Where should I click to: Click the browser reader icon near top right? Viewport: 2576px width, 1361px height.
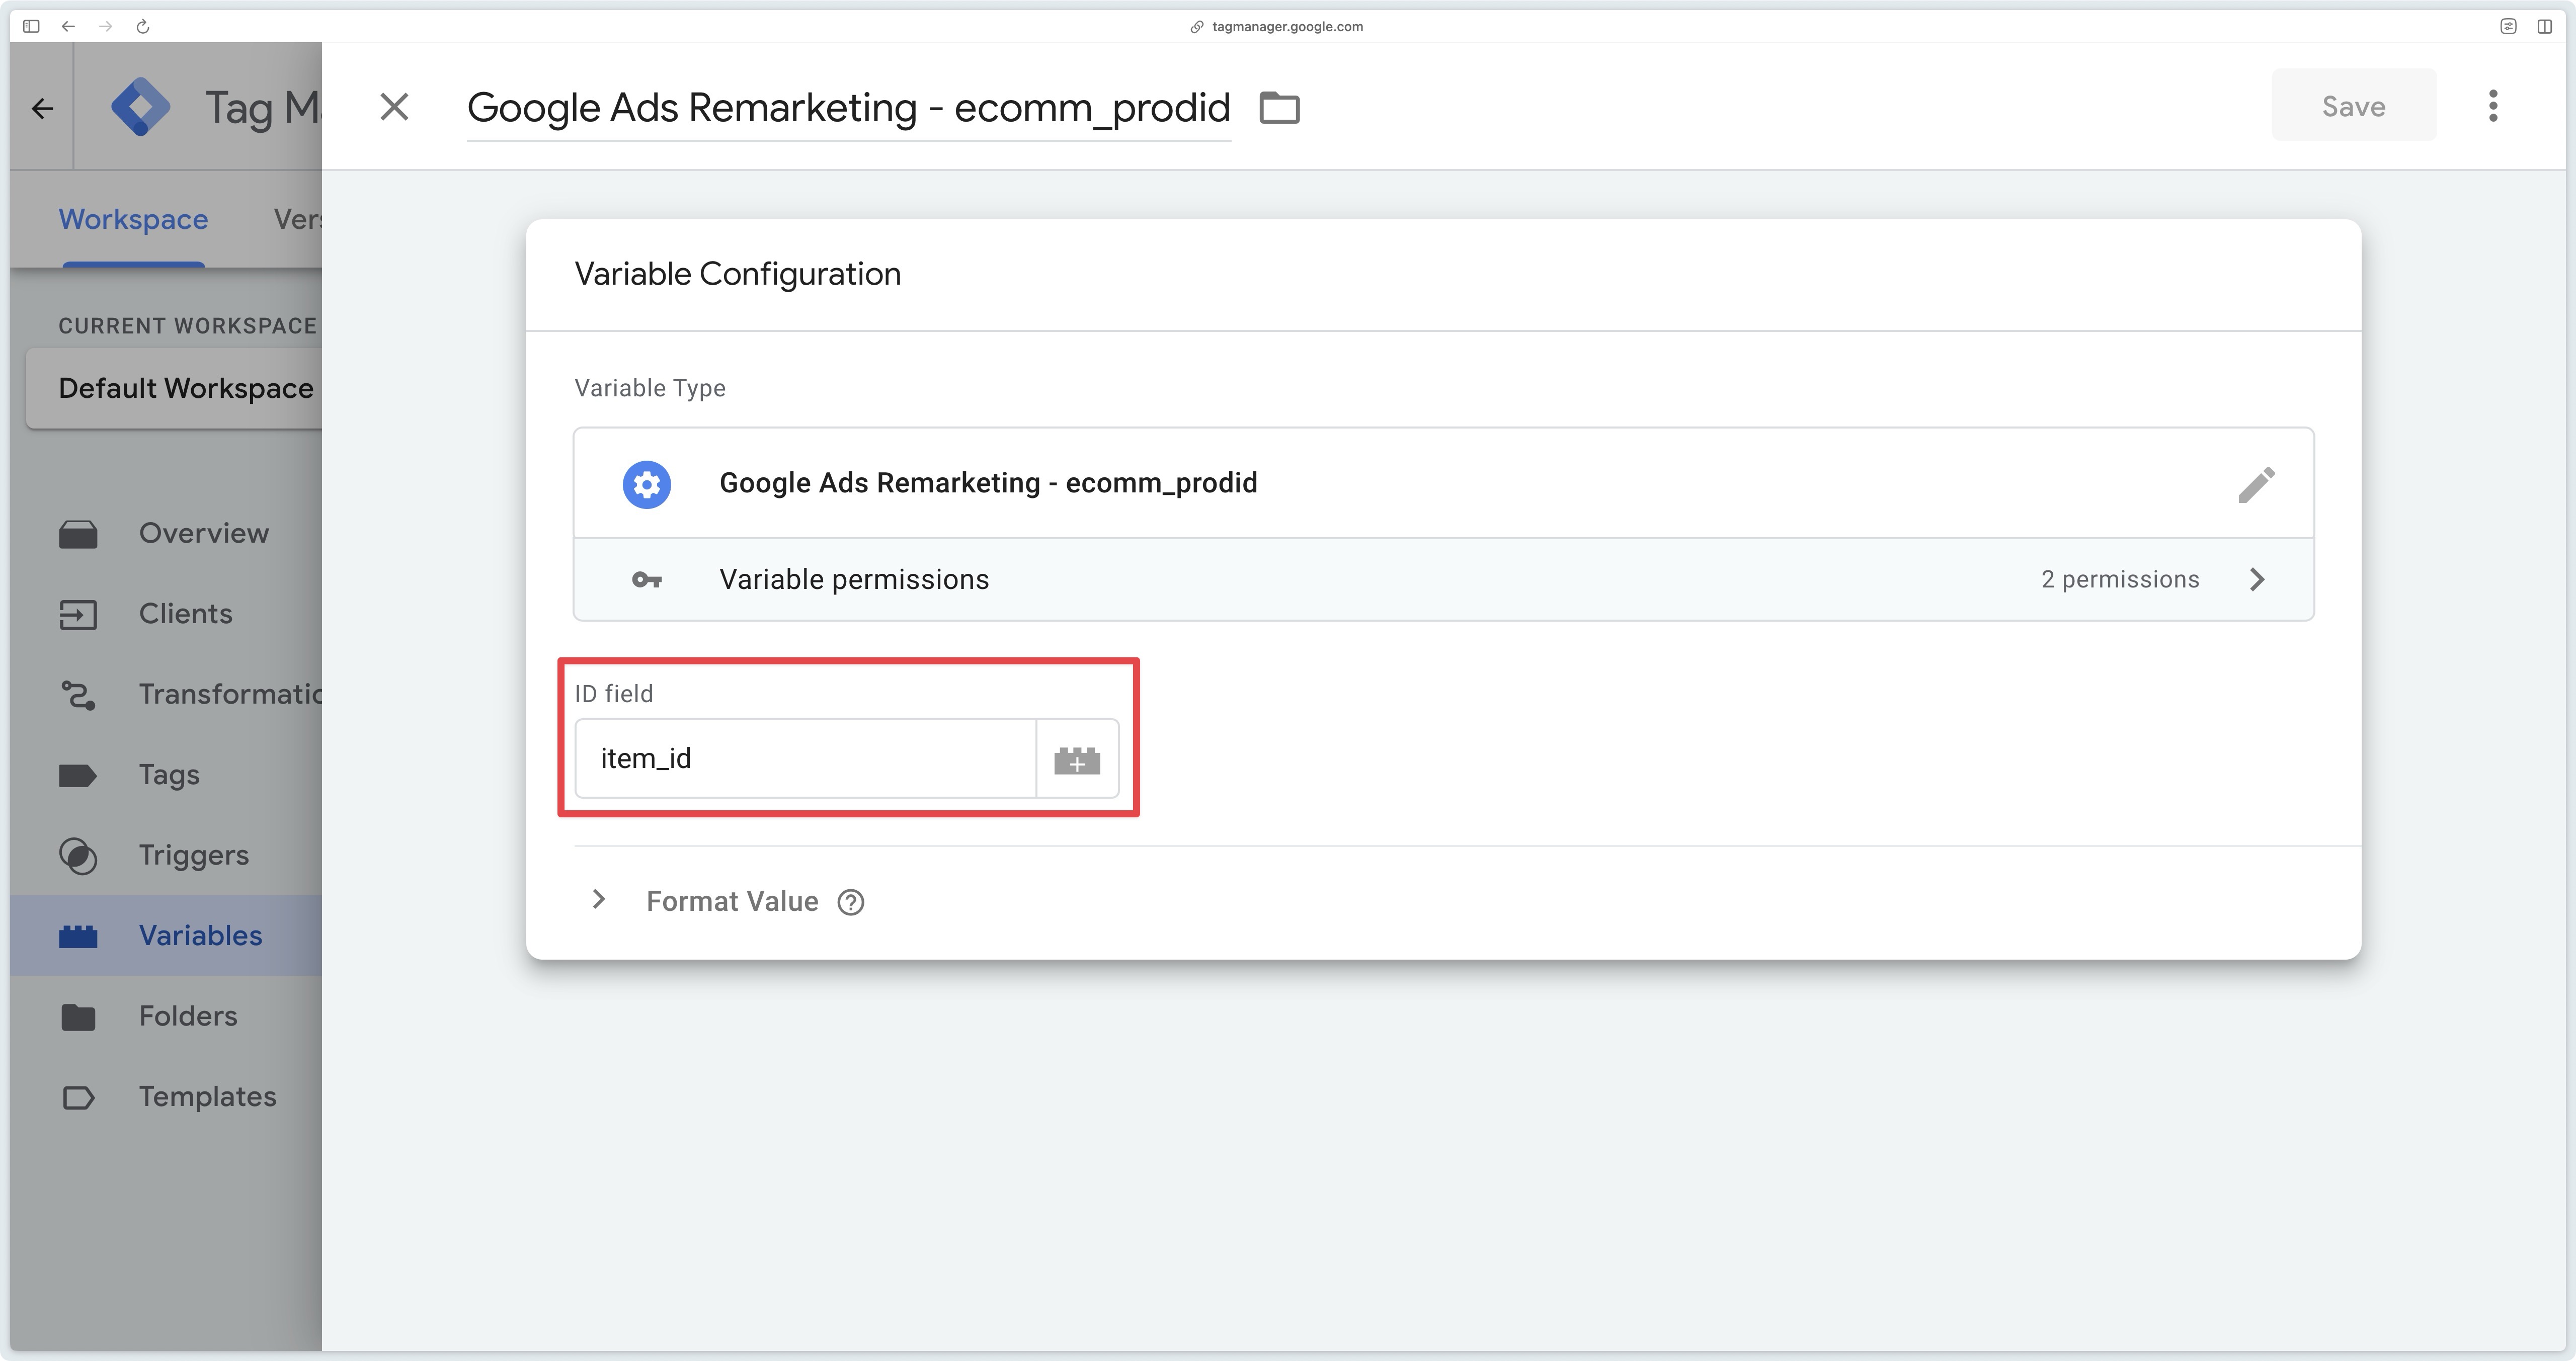[x=2508, y=26]
